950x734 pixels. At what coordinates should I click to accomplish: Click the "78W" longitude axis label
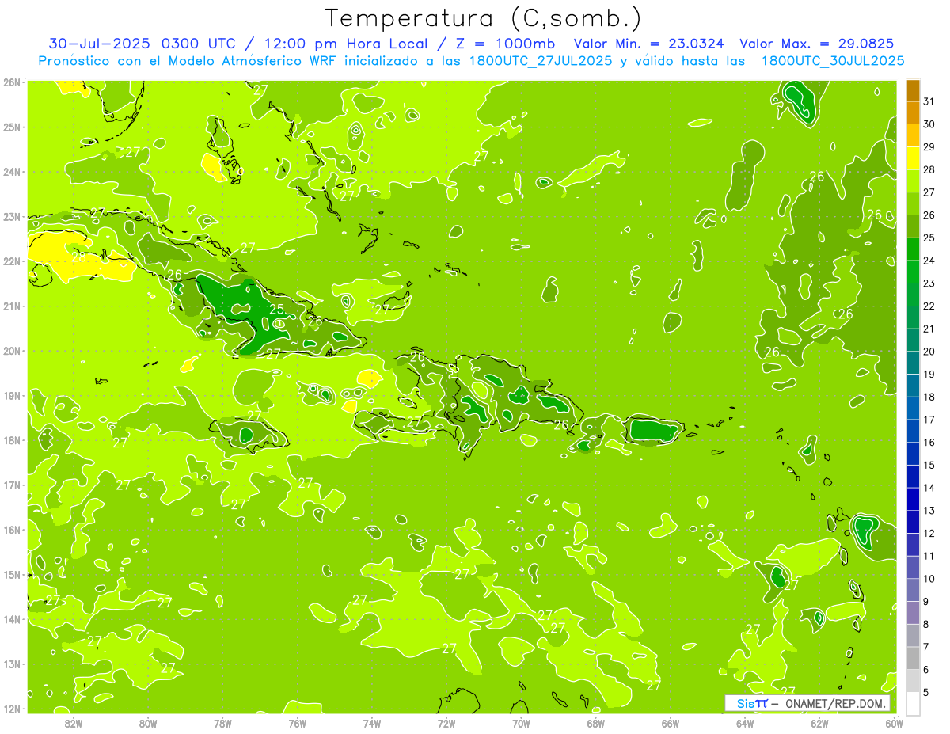click(222, 723)
